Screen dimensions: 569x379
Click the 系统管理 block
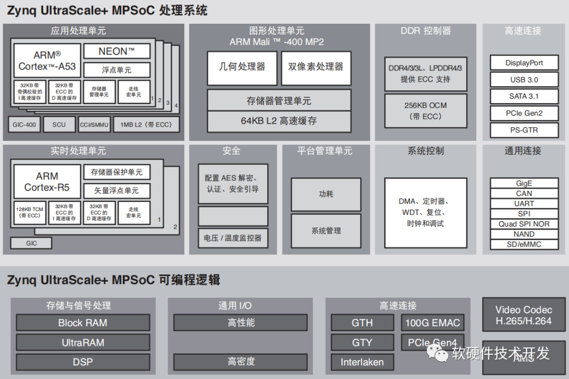[x=326, y=231]
